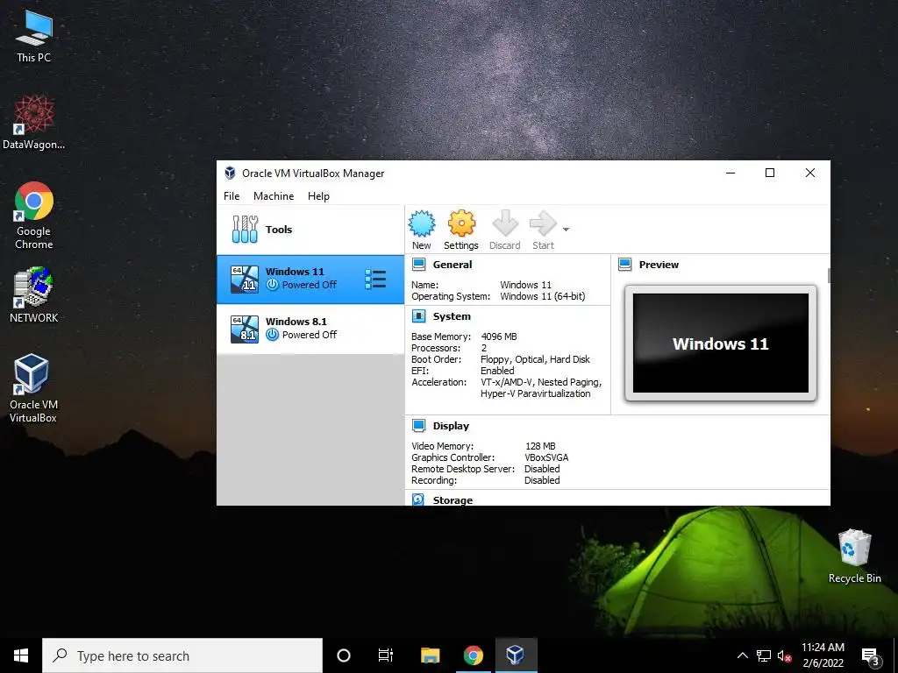This screenshot has height=673, width=898.
Task: Select the NETWORK desktop shortcut
Action: click(x=34, y=295)
